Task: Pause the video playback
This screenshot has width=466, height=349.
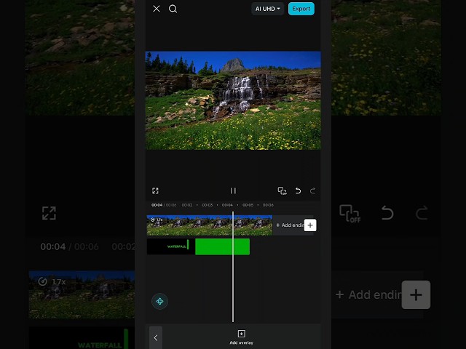Action: 233,190
